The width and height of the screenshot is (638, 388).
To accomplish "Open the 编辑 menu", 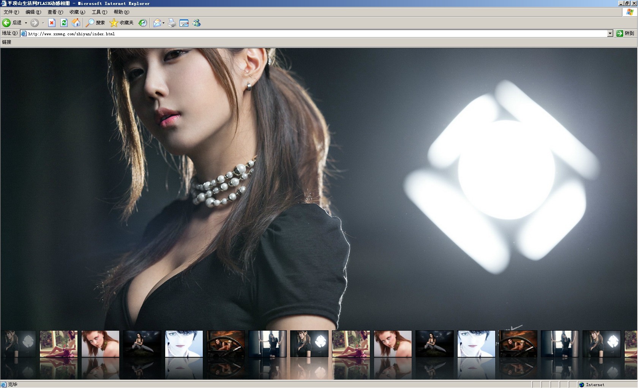I will [x=33, y=12].
